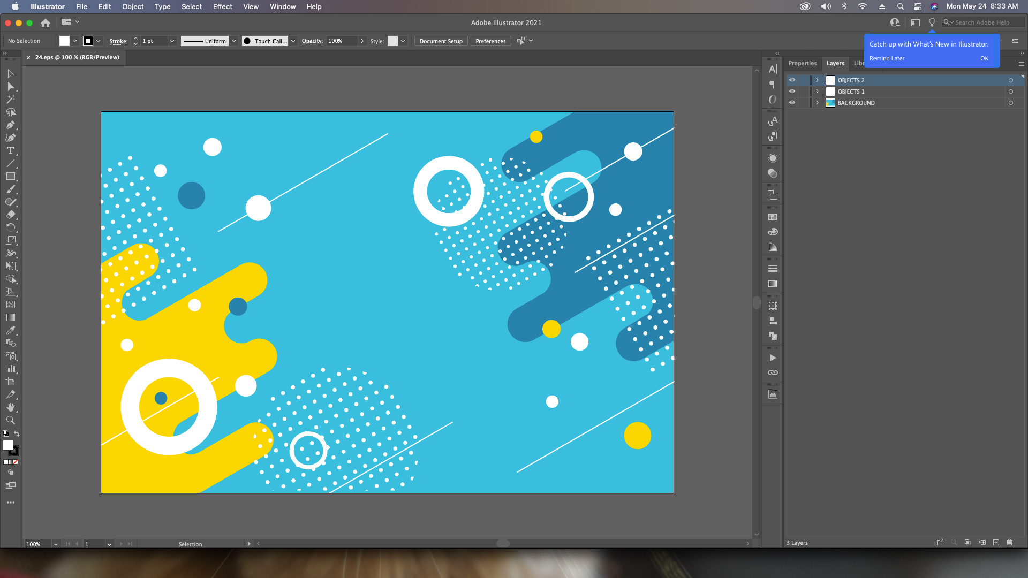Open the Opacity dropdown arrow
Viewport: 1028px width, 578px height.
click(x=363, y=41)
